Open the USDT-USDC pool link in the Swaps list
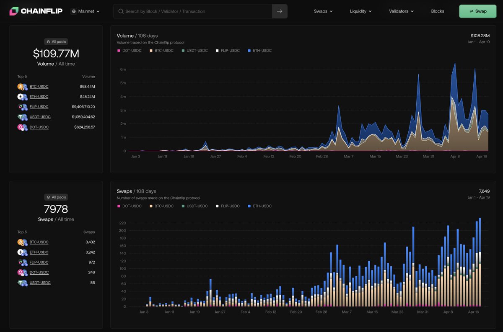Screen dimensions: 503x332 (x=40, y=283)
